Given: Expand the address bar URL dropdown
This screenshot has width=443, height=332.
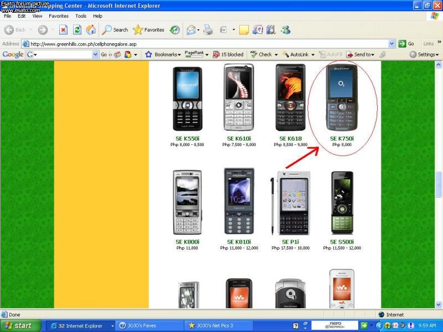Looking at the screenshot, I should pos(392,44).
